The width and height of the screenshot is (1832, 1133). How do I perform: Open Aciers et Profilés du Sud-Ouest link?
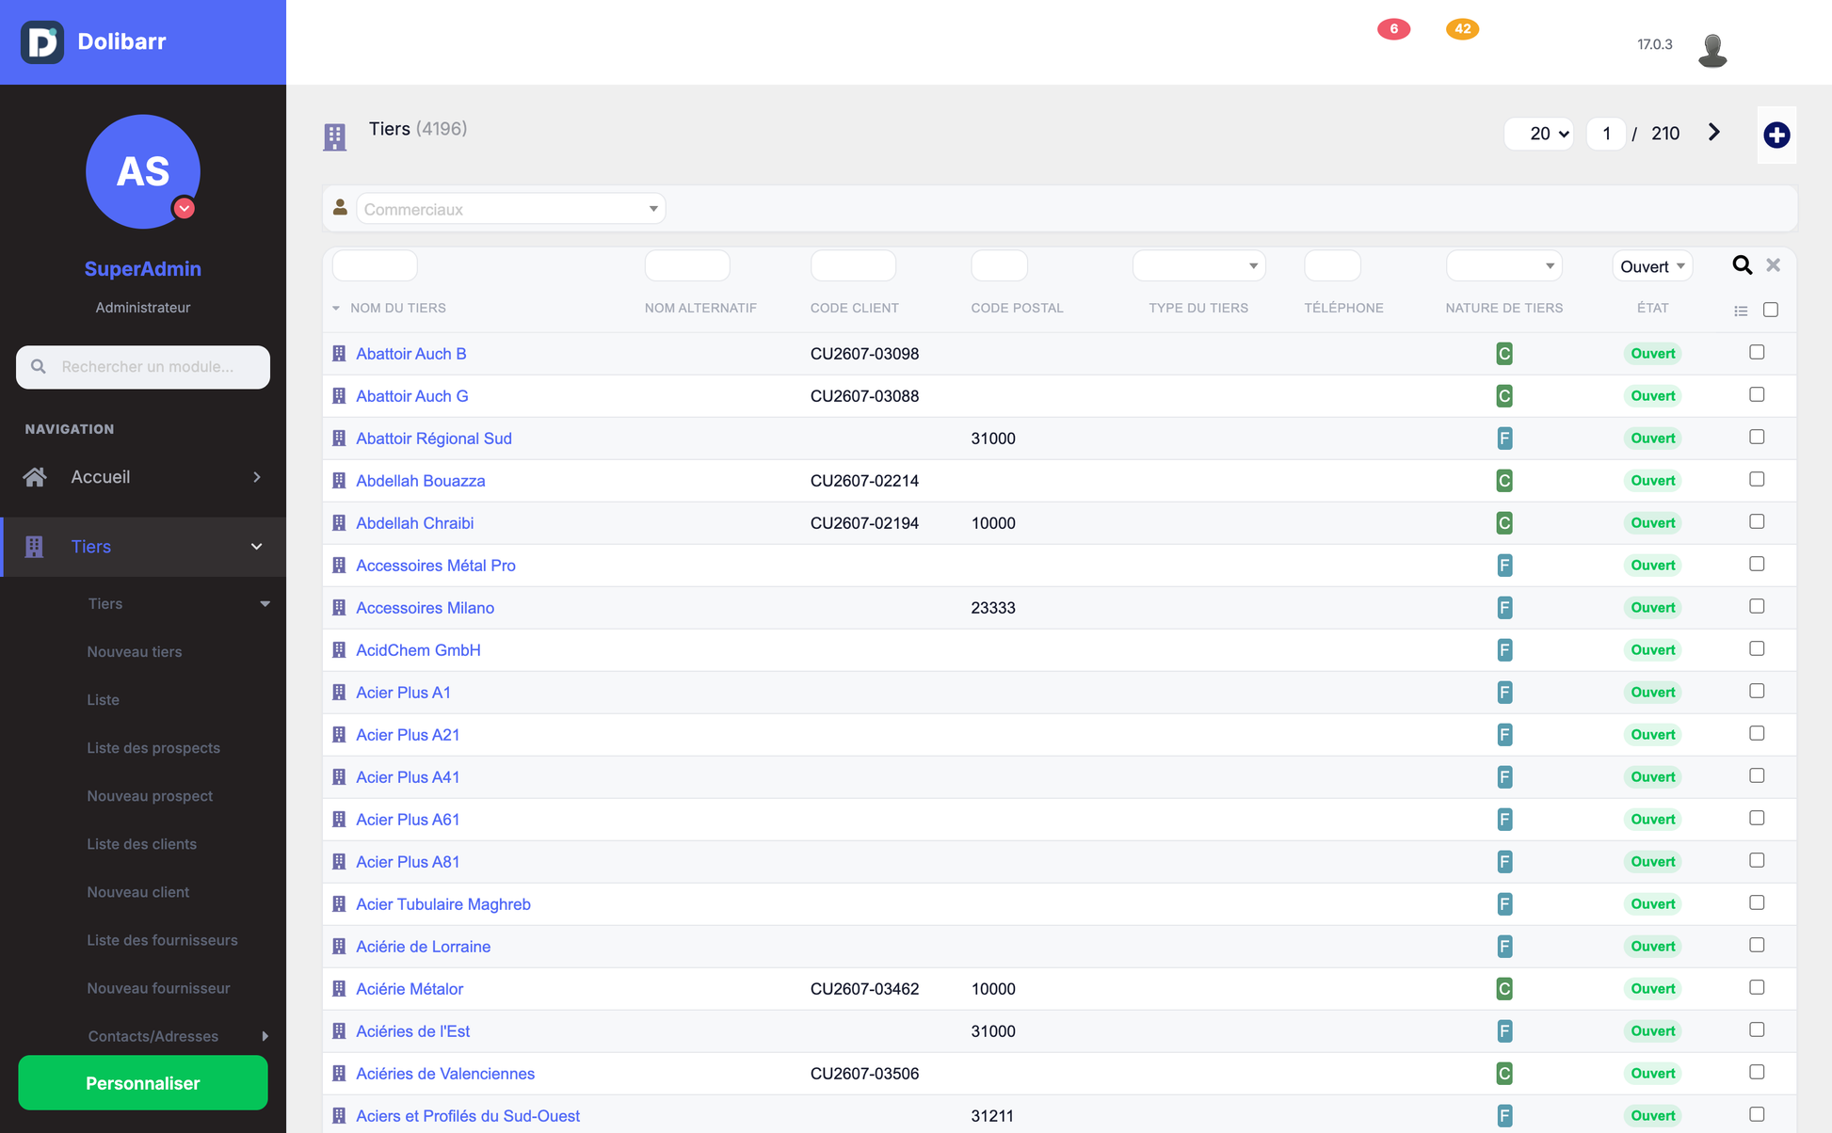(468, 1116)
